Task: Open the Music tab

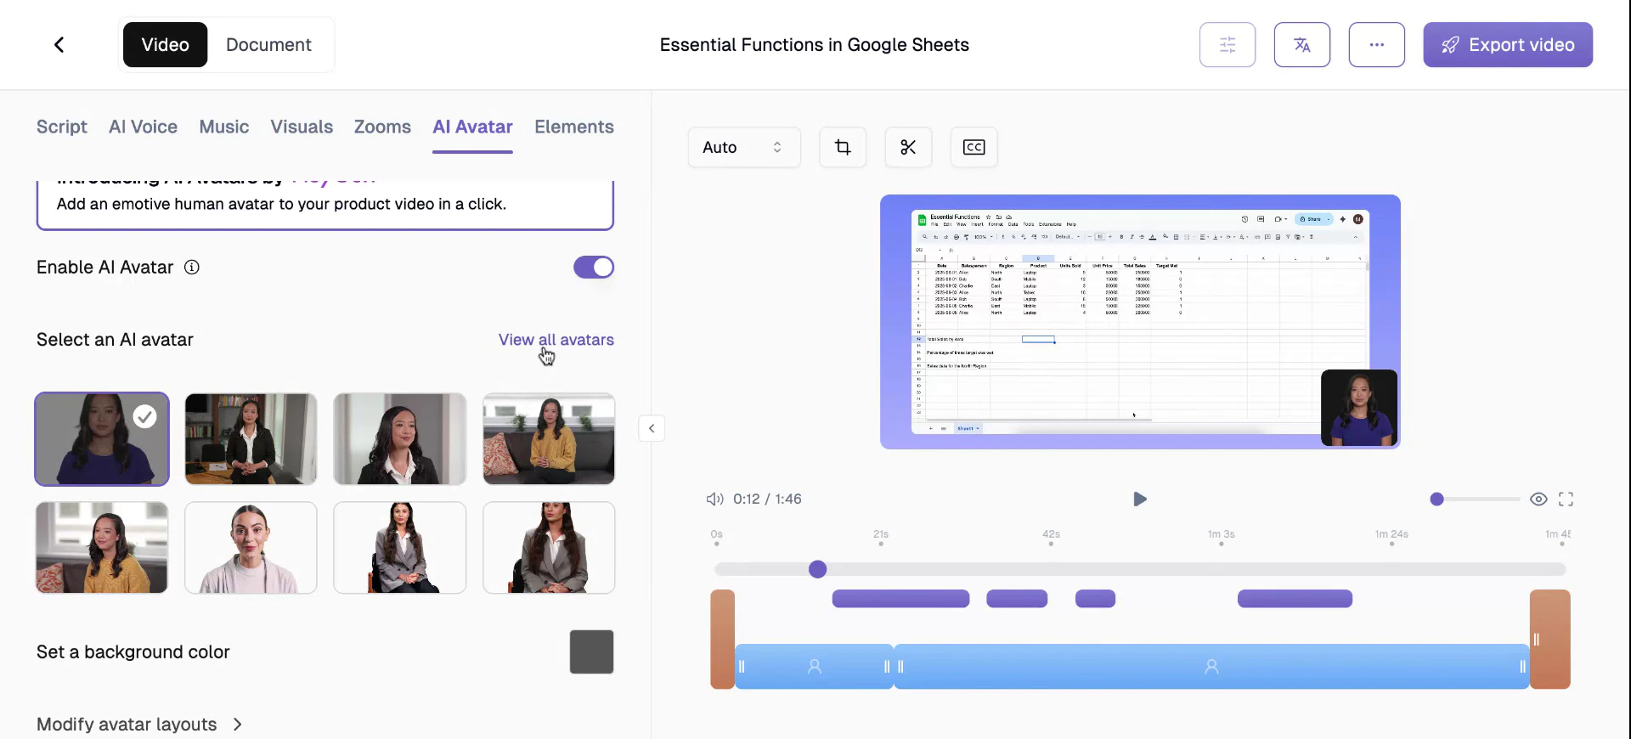Action: tap(224, 127)
